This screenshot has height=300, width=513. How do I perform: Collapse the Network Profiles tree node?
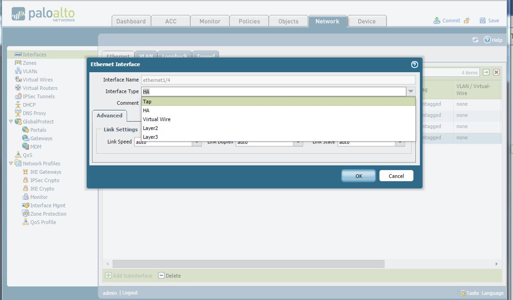click(11, 164)
